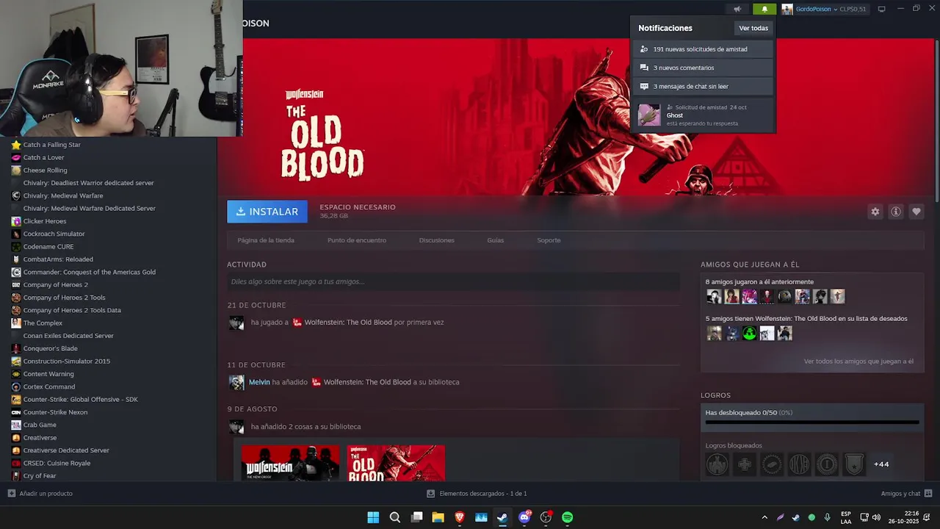940x529 pixels.
Task: Click the GordoPoison profile avatar
Action: tap(787, 9)
